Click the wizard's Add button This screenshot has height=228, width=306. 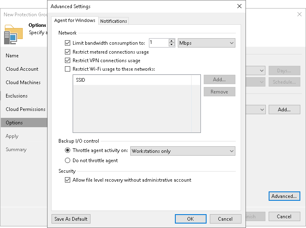284,110
